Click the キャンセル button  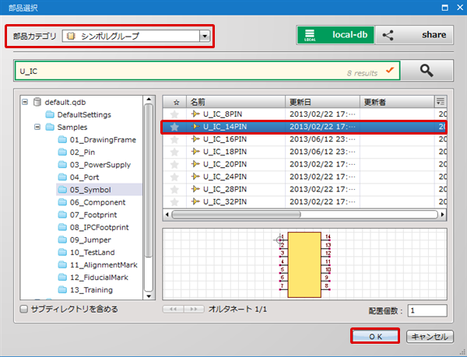pyautogui.click(x=429, y=337)
